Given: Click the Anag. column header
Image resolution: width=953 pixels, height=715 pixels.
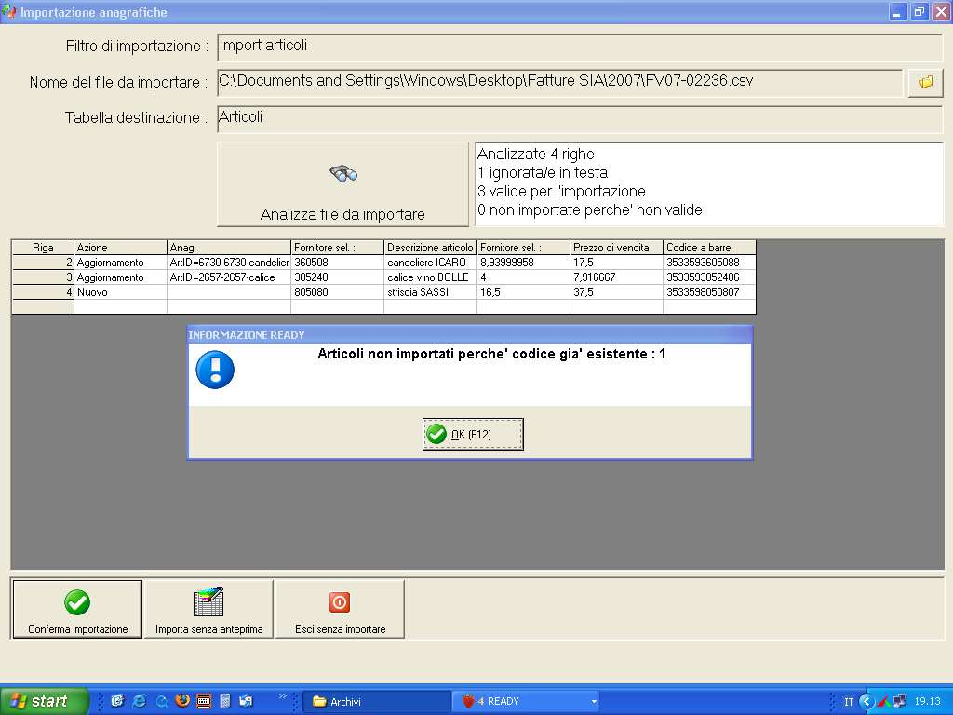Looking at the screenshot, I should (229, 248).
